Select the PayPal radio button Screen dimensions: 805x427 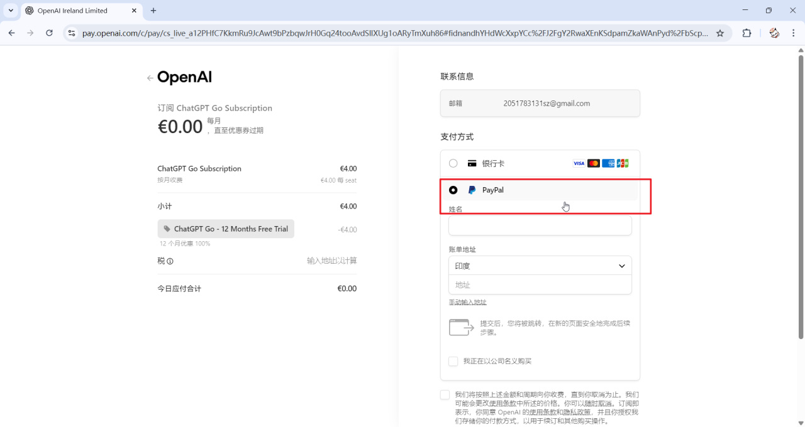(453, 190)
